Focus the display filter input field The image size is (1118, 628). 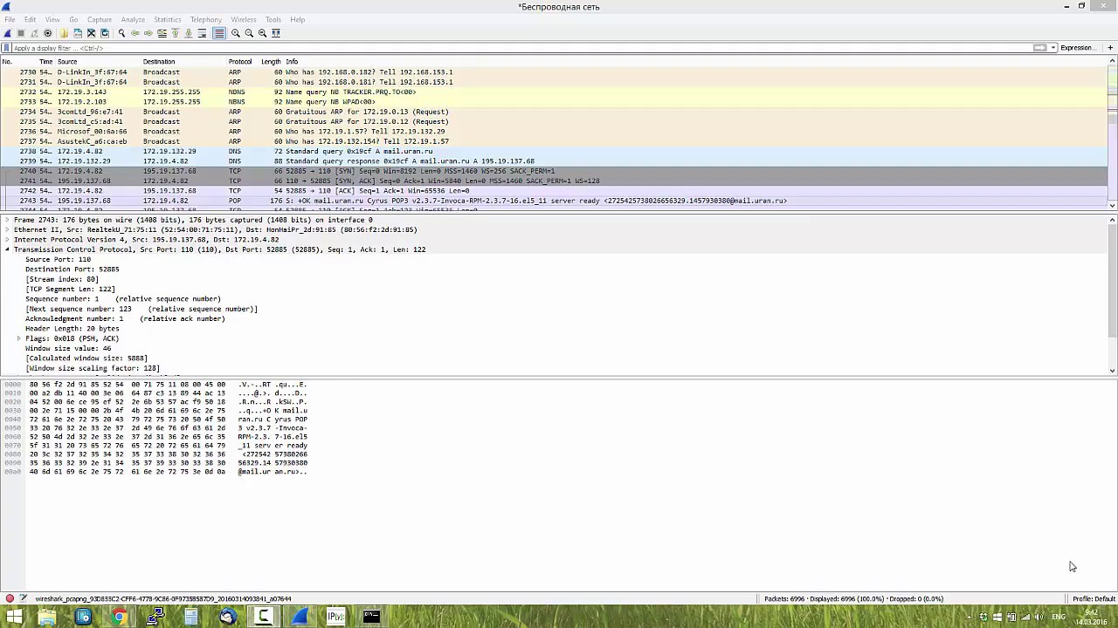[x=521, y=48]
